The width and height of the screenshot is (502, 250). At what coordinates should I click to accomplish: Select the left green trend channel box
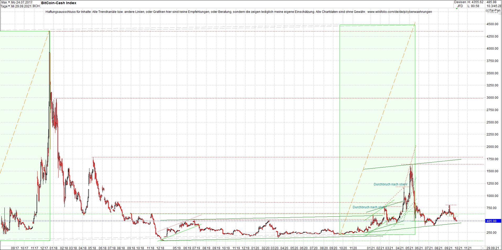(25, 131)
